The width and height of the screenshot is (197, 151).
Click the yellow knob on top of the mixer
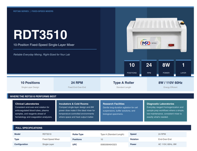(x=182, y=23)
